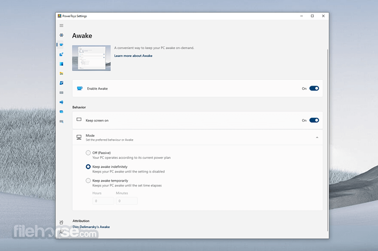Click 'Set the preferred behaviour of Awake' text
Viewport: 378px width, 251px height.
coord(109,140)
